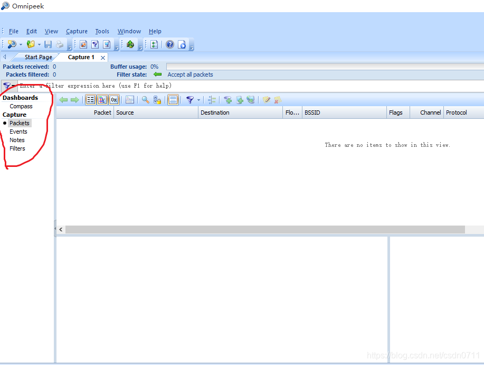Open overflow options of the file toolbar
The width and height of the screenshot is (484, 365).
pyautogui.click(x=70, y=48)
